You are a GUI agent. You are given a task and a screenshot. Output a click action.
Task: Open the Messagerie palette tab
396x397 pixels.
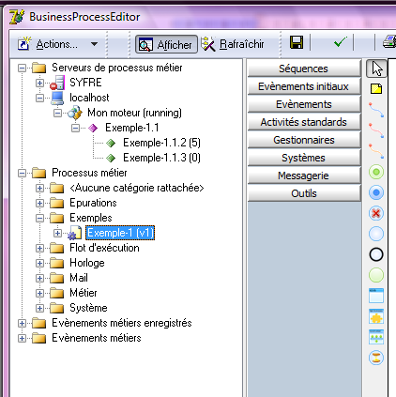pos(304,176)
